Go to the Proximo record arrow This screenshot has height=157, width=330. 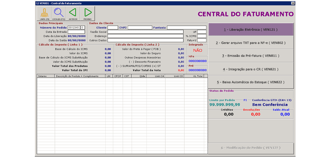[x=87, y=14]
